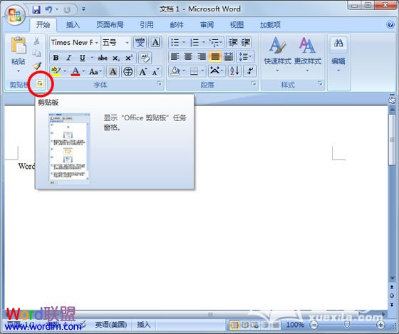Click the clear formatting eraser icon
The height and width of the screenshot is (334, 399).
click(145, 58)
